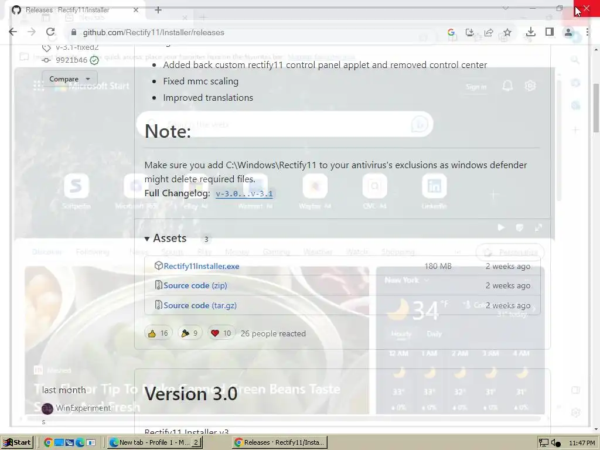Click the install app icon in address bar

point(469,33)
